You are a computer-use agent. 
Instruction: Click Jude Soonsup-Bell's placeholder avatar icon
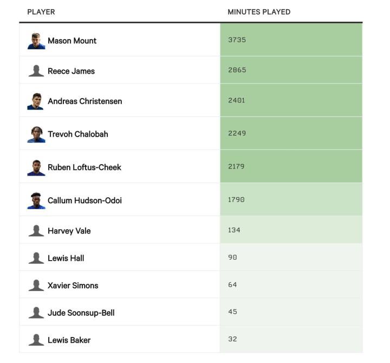(x=36, y=313)
